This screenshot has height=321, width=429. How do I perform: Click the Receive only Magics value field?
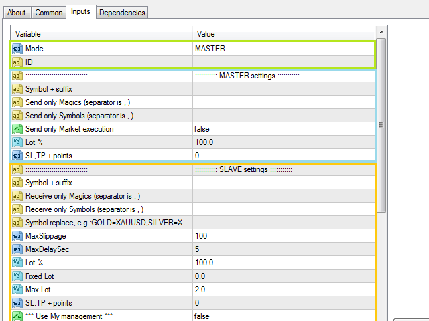click(x=284, y=196)
